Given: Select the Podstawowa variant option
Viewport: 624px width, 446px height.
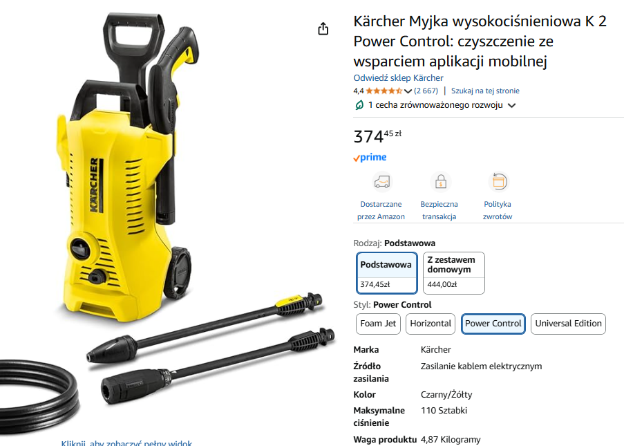Looking at the screenshot, I should coord(387,273).
